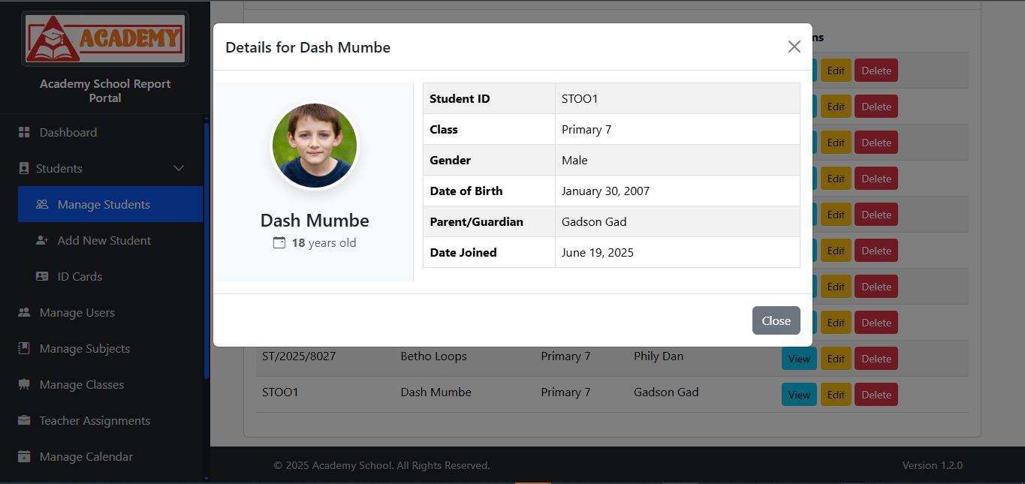Image resolution: width=1025 pixels, height=484 pixels.
Task: Dismiss the details dialog with X
Action: pos(794,47)
